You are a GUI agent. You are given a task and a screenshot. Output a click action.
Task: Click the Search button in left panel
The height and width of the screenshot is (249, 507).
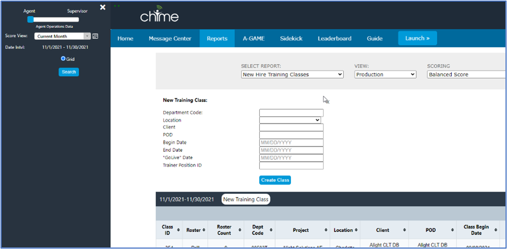pos(69,72)
